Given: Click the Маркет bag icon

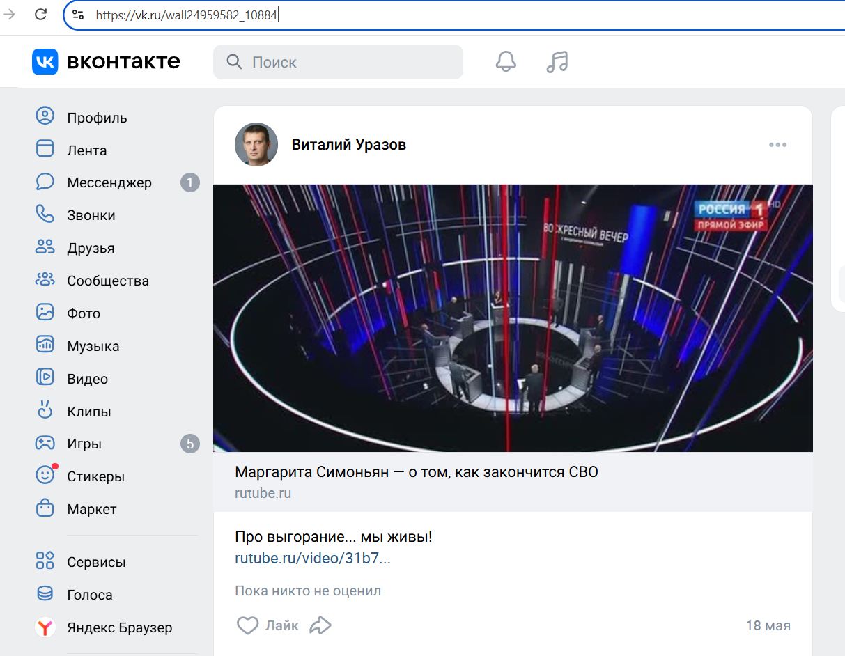Looking at the screenshot, I should click(x=45, y=508).
